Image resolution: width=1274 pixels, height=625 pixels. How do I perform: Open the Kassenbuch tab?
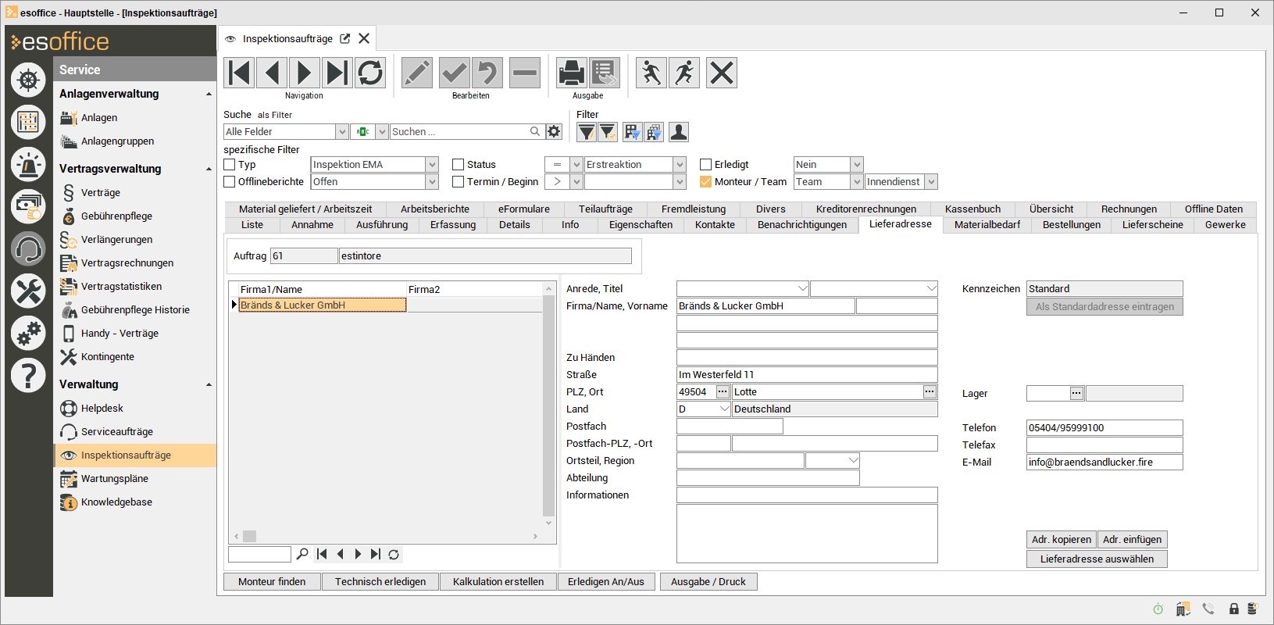(972, 209)
